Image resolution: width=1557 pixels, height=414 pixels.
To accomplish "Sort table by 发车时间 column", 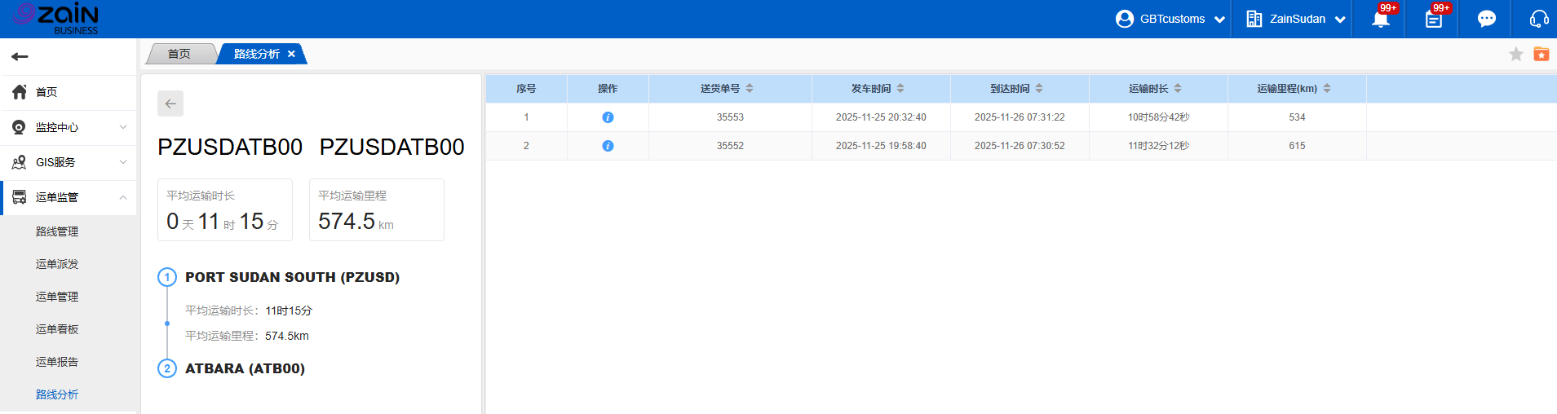I will point(900,88).
